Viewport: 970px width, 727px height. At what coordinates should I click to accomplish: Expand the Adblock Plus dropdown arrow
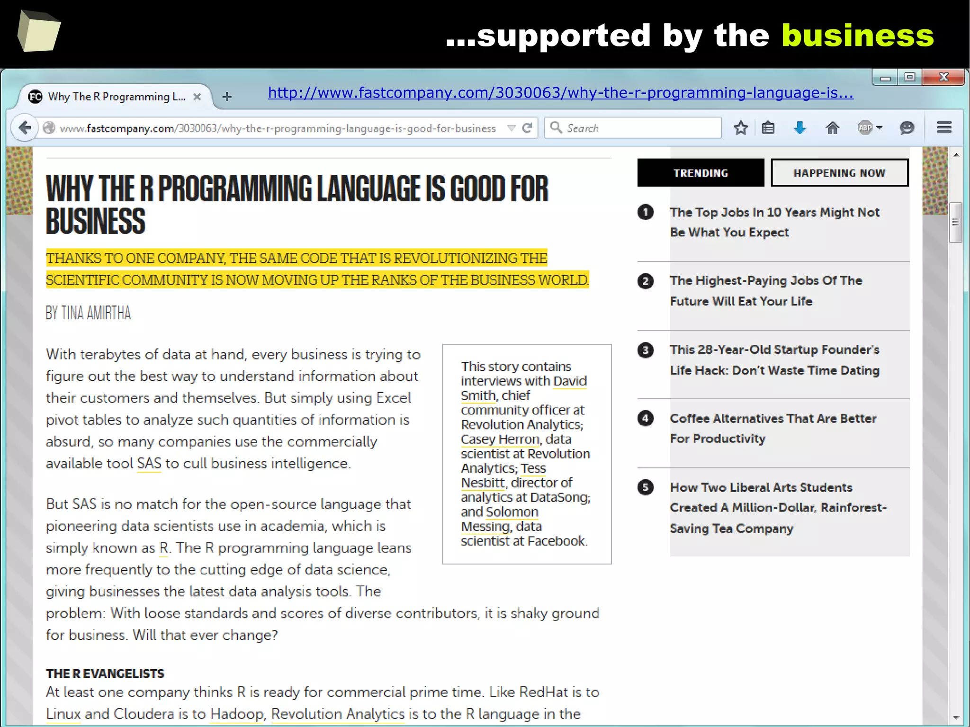point(880,127)
